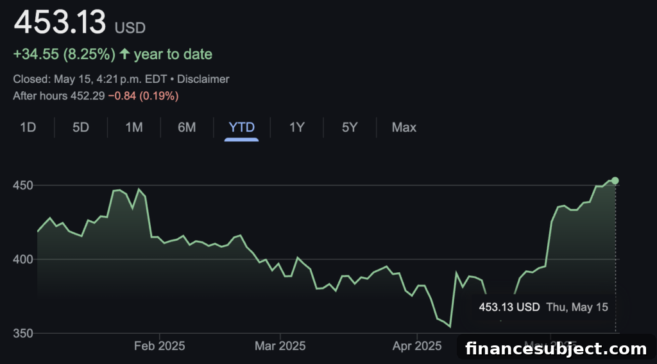Click the Closed: May 15 timestamp text
Screen dimensions: 657x364
click(90, 79)
